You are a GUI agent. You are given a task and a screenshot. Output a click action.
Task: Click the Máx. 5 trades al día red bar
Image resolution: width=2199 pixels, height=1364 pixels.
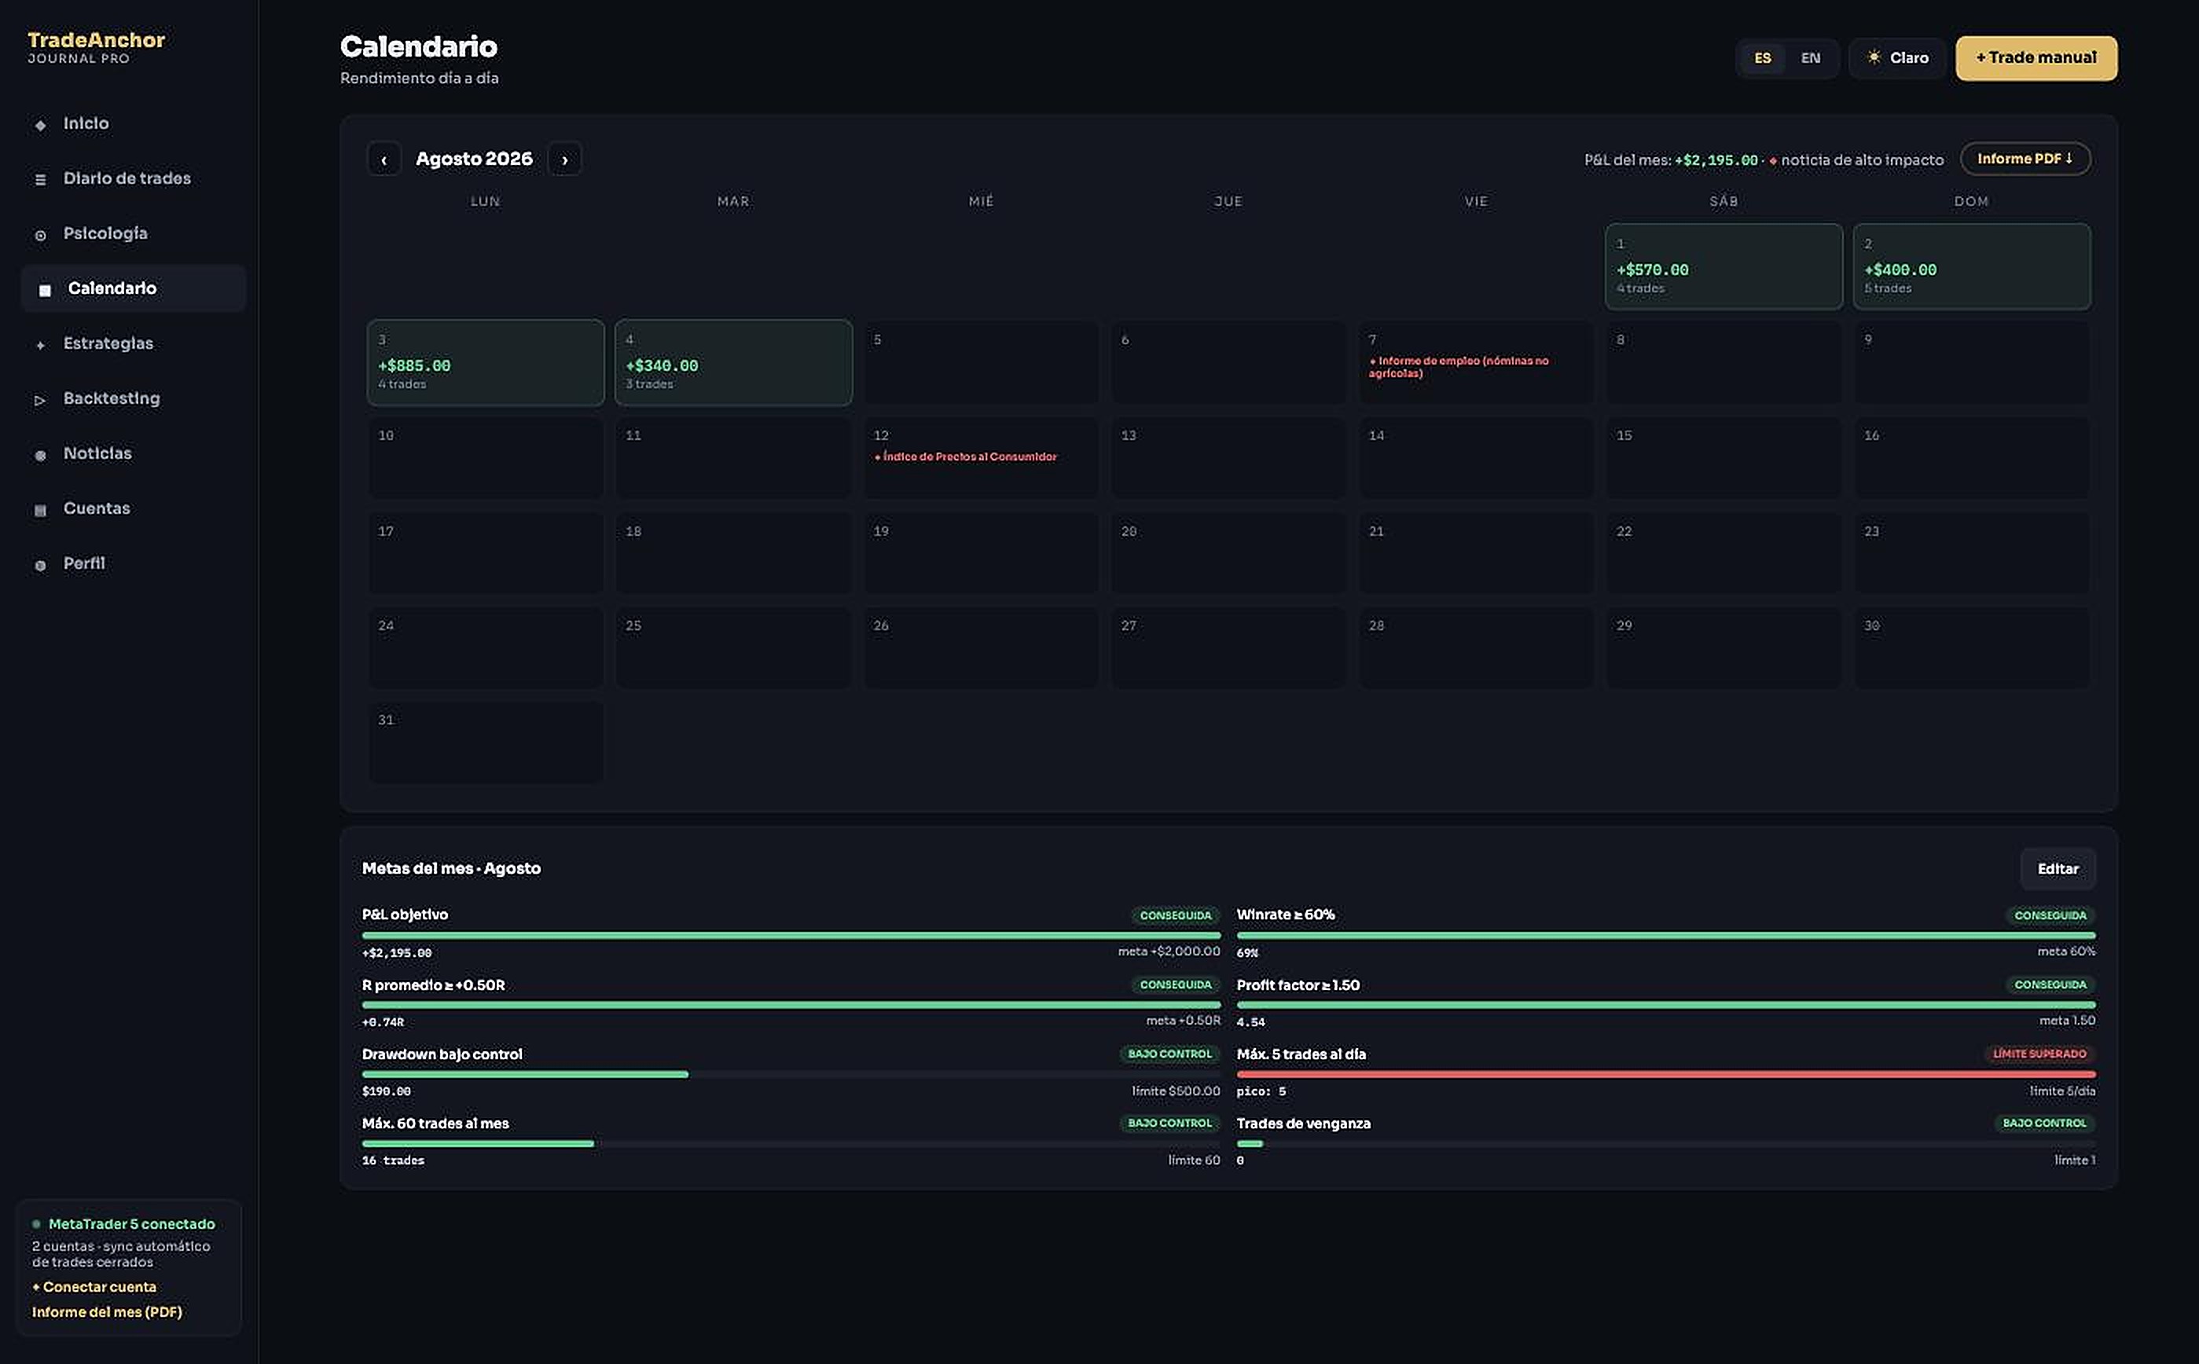pyautogui.click(x=1665, y=1074)
